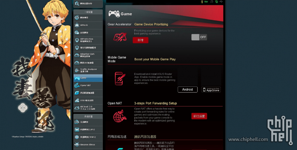Click the green network clients status icon

216,2
